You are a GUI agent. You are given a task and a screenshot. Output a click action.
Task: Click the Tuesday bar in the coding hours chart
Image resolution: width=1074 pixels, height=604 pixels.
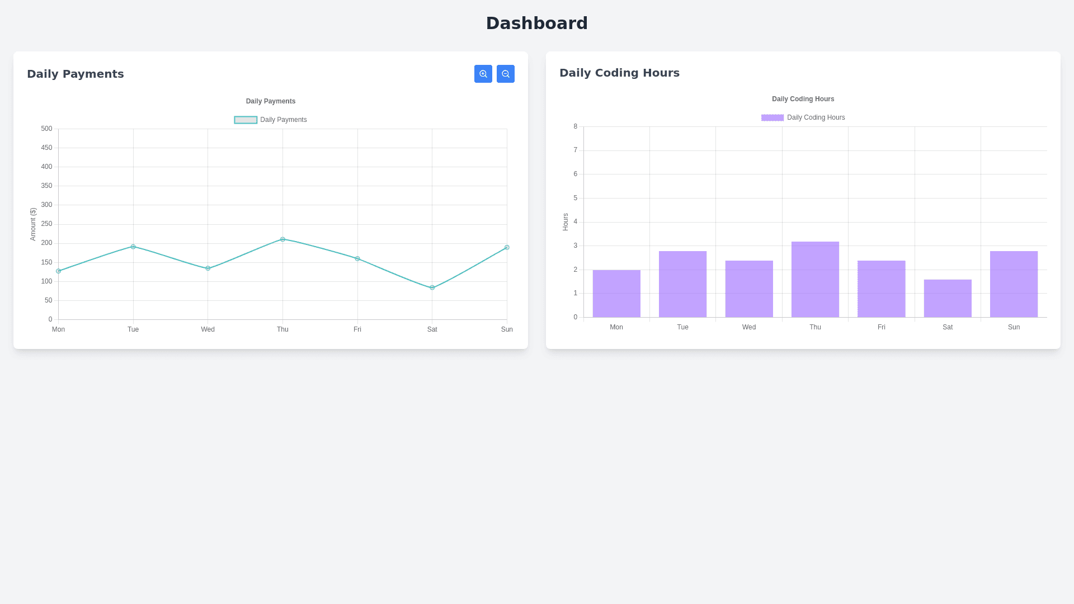[682, 284]
